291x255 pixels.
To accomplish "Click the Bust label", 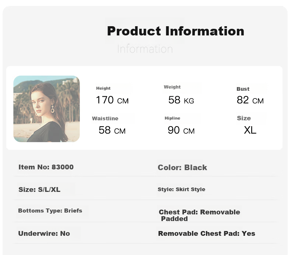I will (243, 89).
